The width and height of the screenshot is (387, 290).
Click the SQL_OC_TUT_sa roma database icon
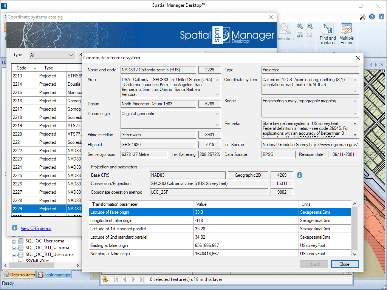21,248
